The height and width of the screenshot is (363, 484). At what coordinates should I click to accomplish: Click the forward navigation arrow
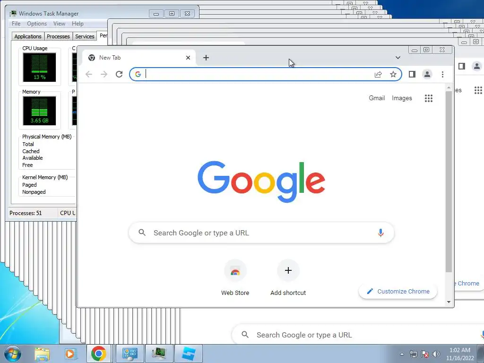coord(104,74)
